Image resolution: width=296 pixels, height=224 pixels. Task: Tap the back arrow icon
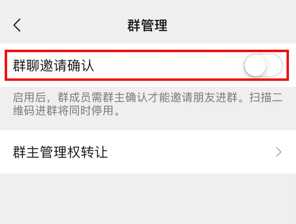(17, 25)
